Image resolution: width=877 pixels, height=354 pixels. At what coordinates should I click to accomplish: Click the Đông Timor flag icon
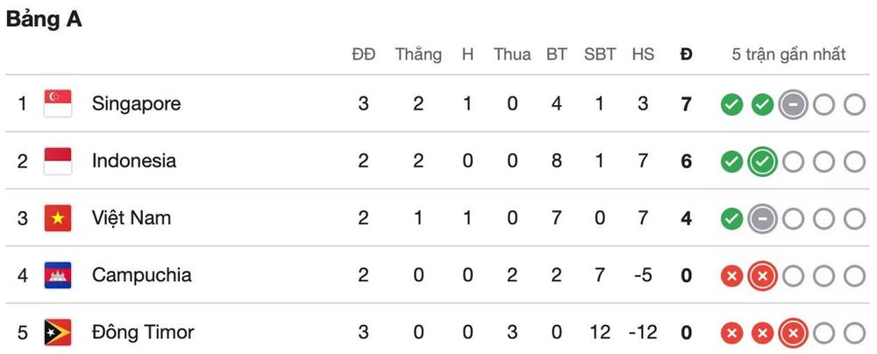pyautogui.click(x=58, y=333)
